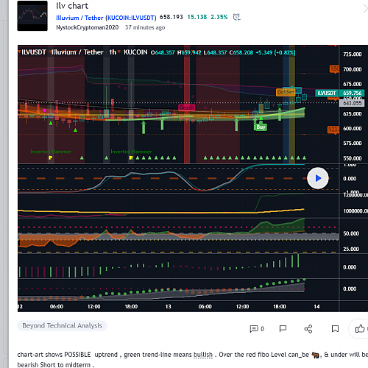This screenshot has width=368, height=368.
Task: Click the green Buy signal label
Action: tap(261, 127)
